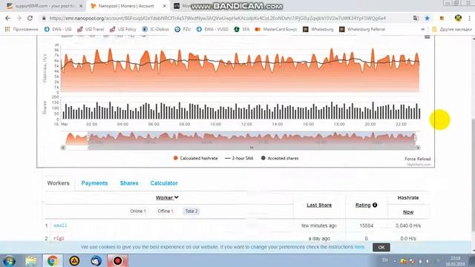The image size is (475, 267).
Task: Open the Workers tab
Action: [58, 183]
